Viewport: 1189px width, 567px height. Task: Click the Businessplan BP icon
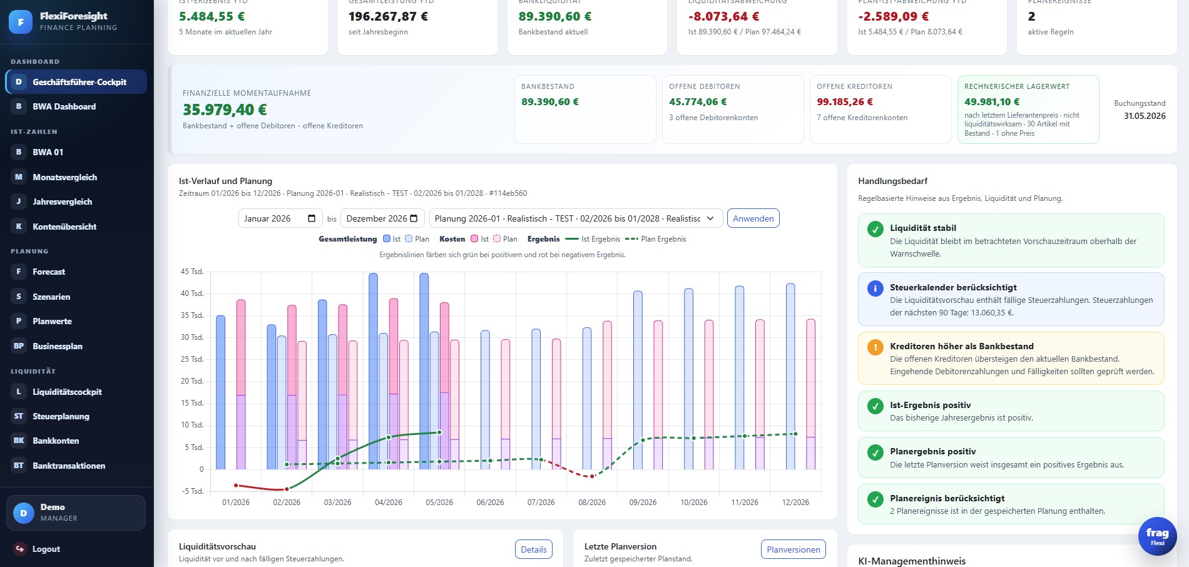(x=19, y=346)
